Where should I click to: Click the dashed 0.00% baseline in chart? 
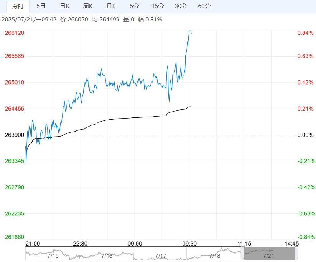pos(230,135)
